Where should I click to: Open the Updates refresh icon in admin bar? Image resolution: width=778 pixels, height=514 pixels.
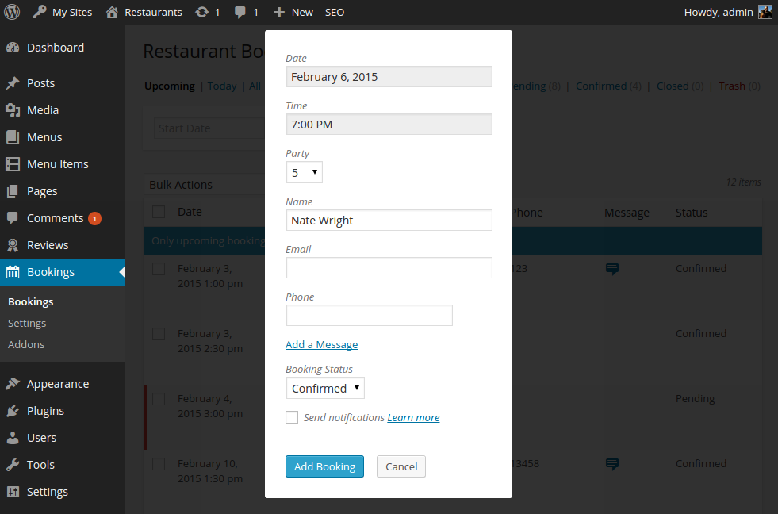tap(202, 12)
